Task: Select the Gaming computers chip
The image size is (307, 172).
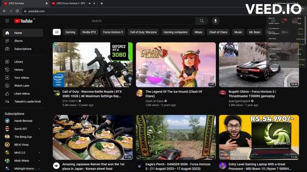Action: point(176,32)
